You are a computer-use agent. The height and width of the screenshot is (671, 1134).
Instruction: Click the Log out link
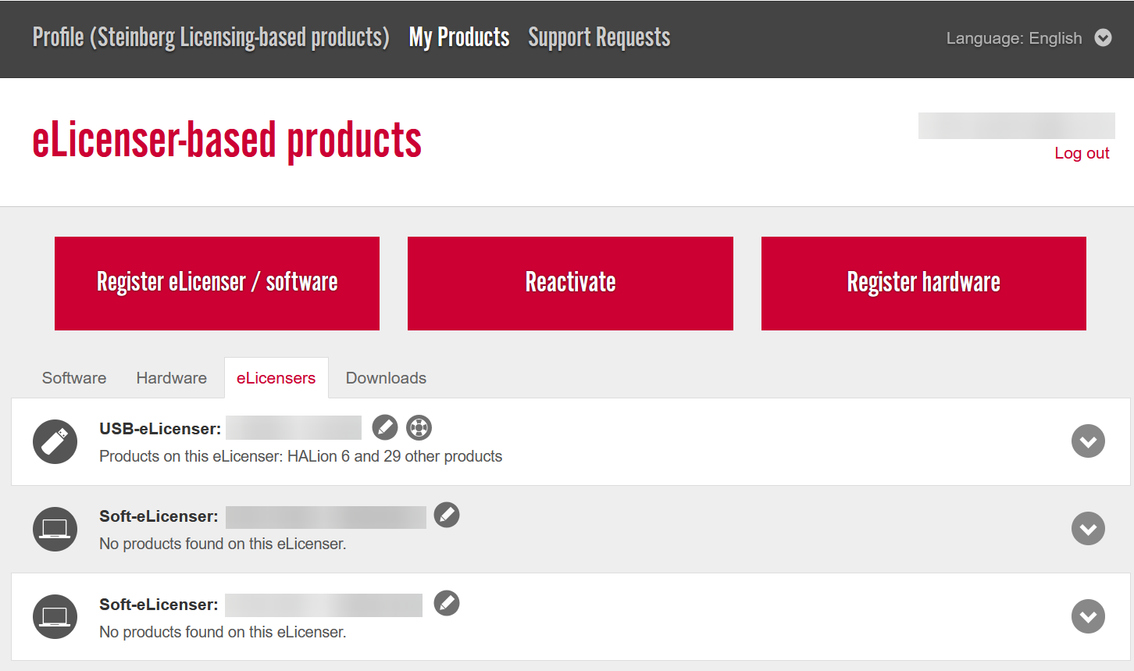[1082, 153]
